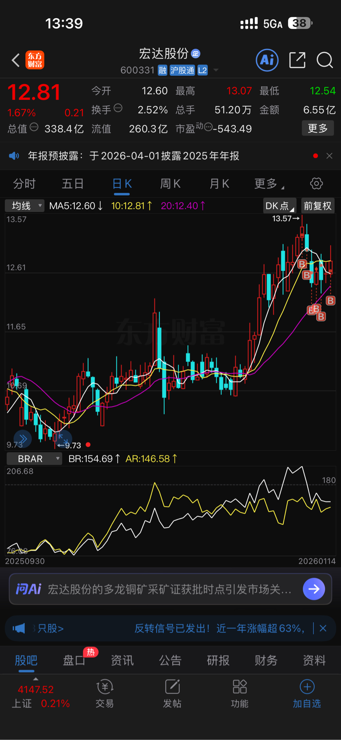Switch to the 周K chart tab

point(170,184)
